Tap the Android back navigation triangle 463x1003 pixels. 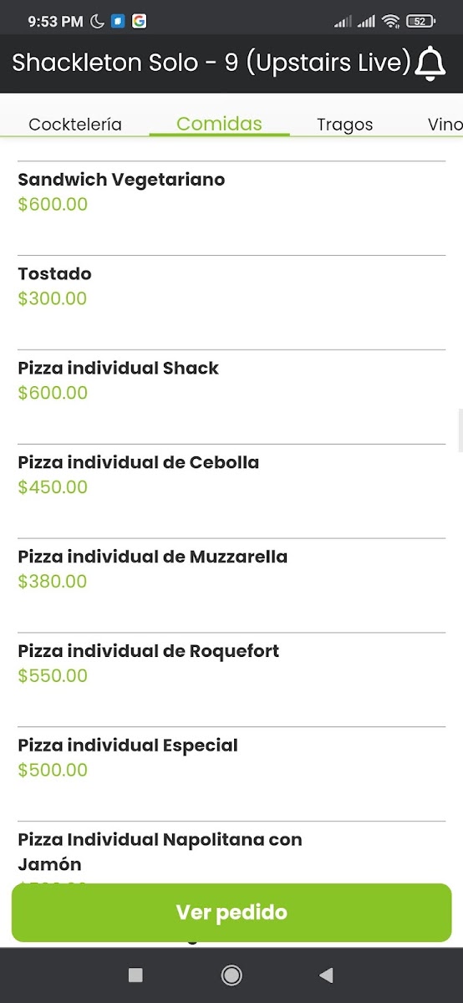[x=327, y=975]
